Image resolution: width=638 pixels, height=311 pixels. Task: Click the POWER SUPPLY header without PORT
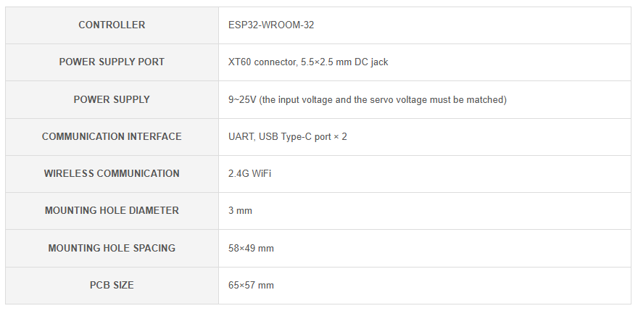pyautogui.click(x=112, y=99)
